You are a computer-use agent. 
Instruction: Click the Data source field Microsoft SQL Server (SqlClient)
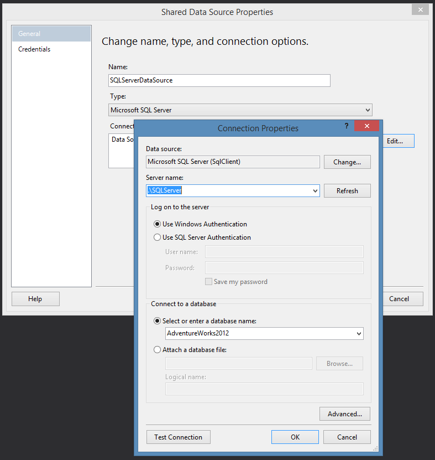(x=233, y=162)
